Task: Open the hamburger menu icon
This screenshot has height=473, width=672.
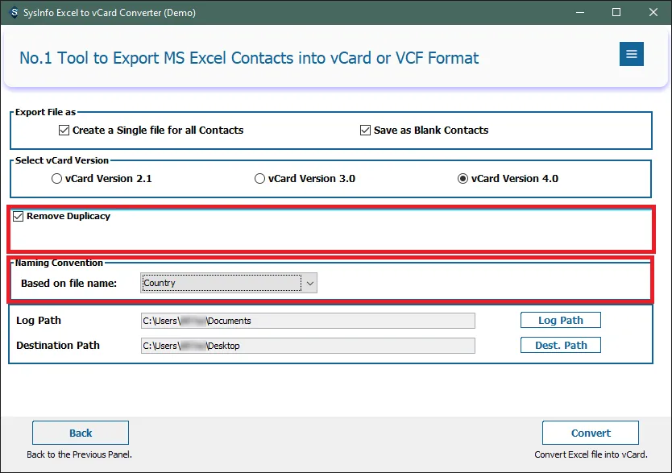Action: [631, 54]
